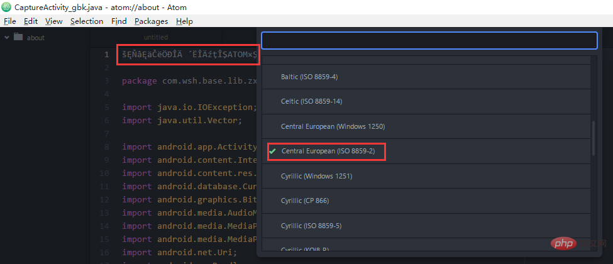Open the Edit menu

31,21
